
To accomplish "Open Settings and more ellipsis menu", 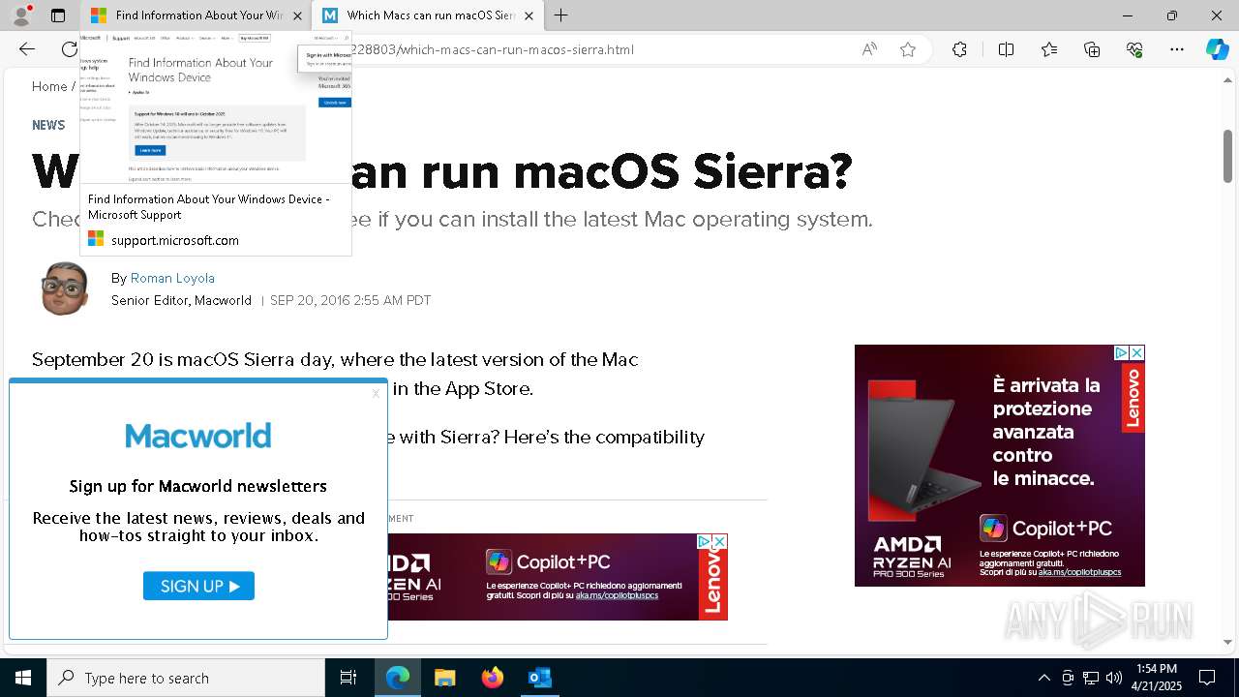I will pos(1177,49).
